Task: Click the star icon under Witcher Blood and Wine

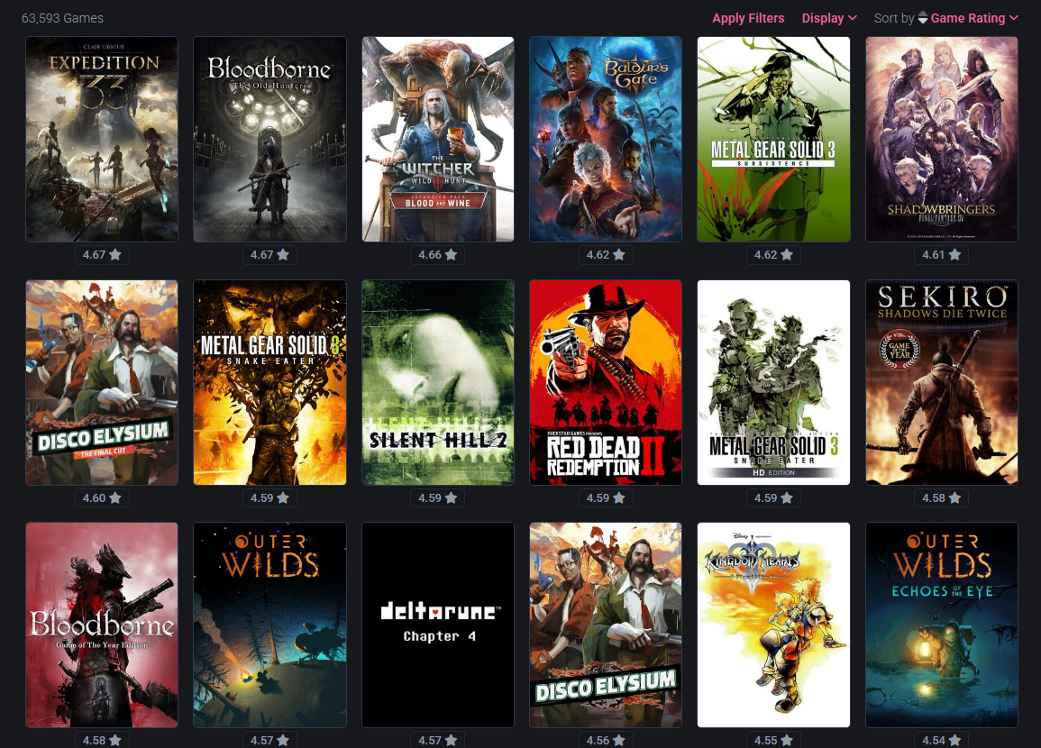Action: point(452,254)
